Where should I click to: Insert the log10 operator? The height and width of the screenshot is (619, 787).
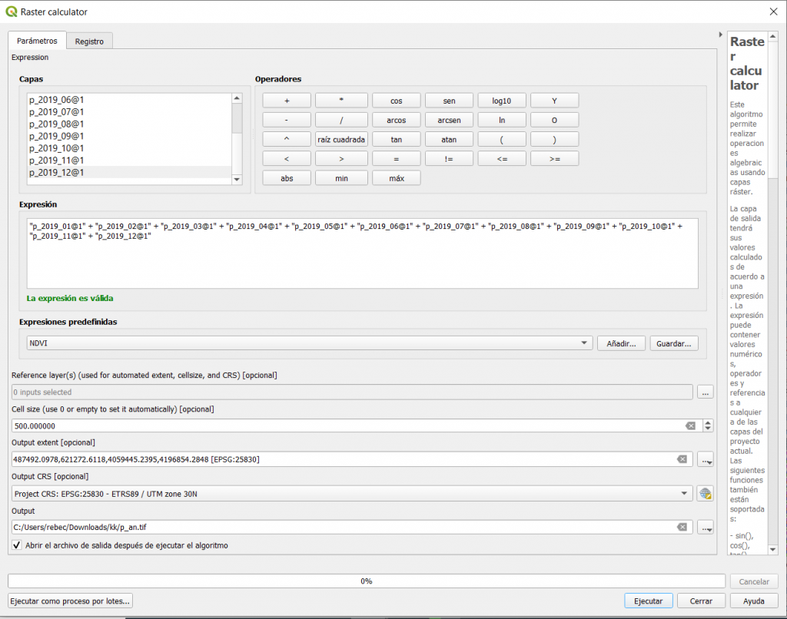502,101
